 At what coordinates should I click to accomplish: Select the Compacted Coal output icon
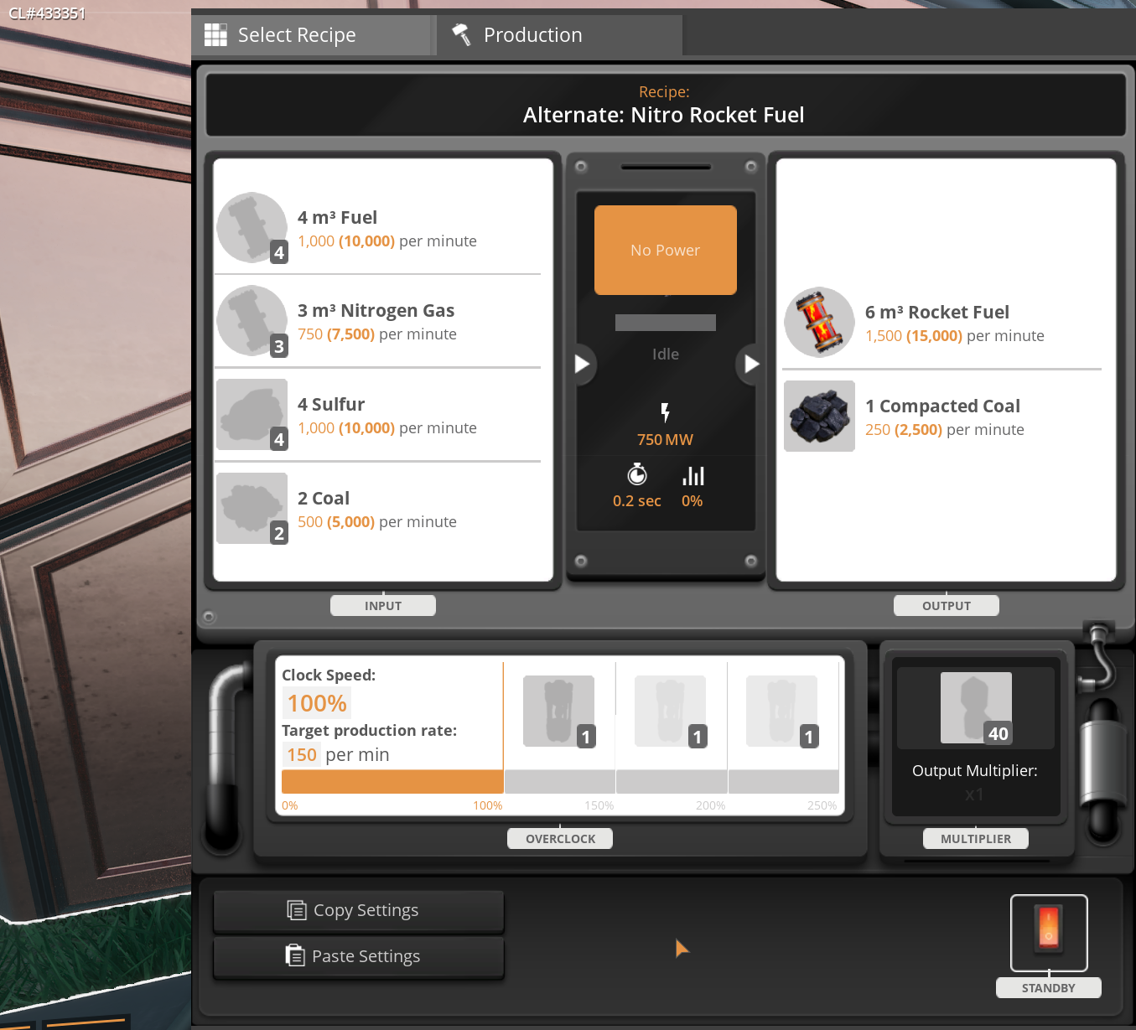coord(819,417)
